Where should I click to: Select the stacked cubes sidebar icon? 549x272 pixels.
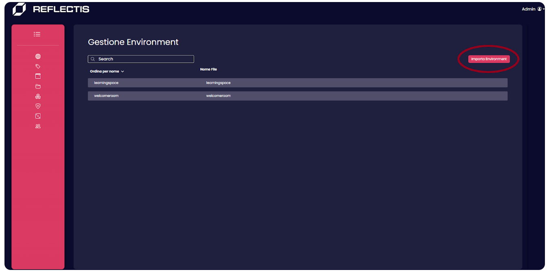38,96
